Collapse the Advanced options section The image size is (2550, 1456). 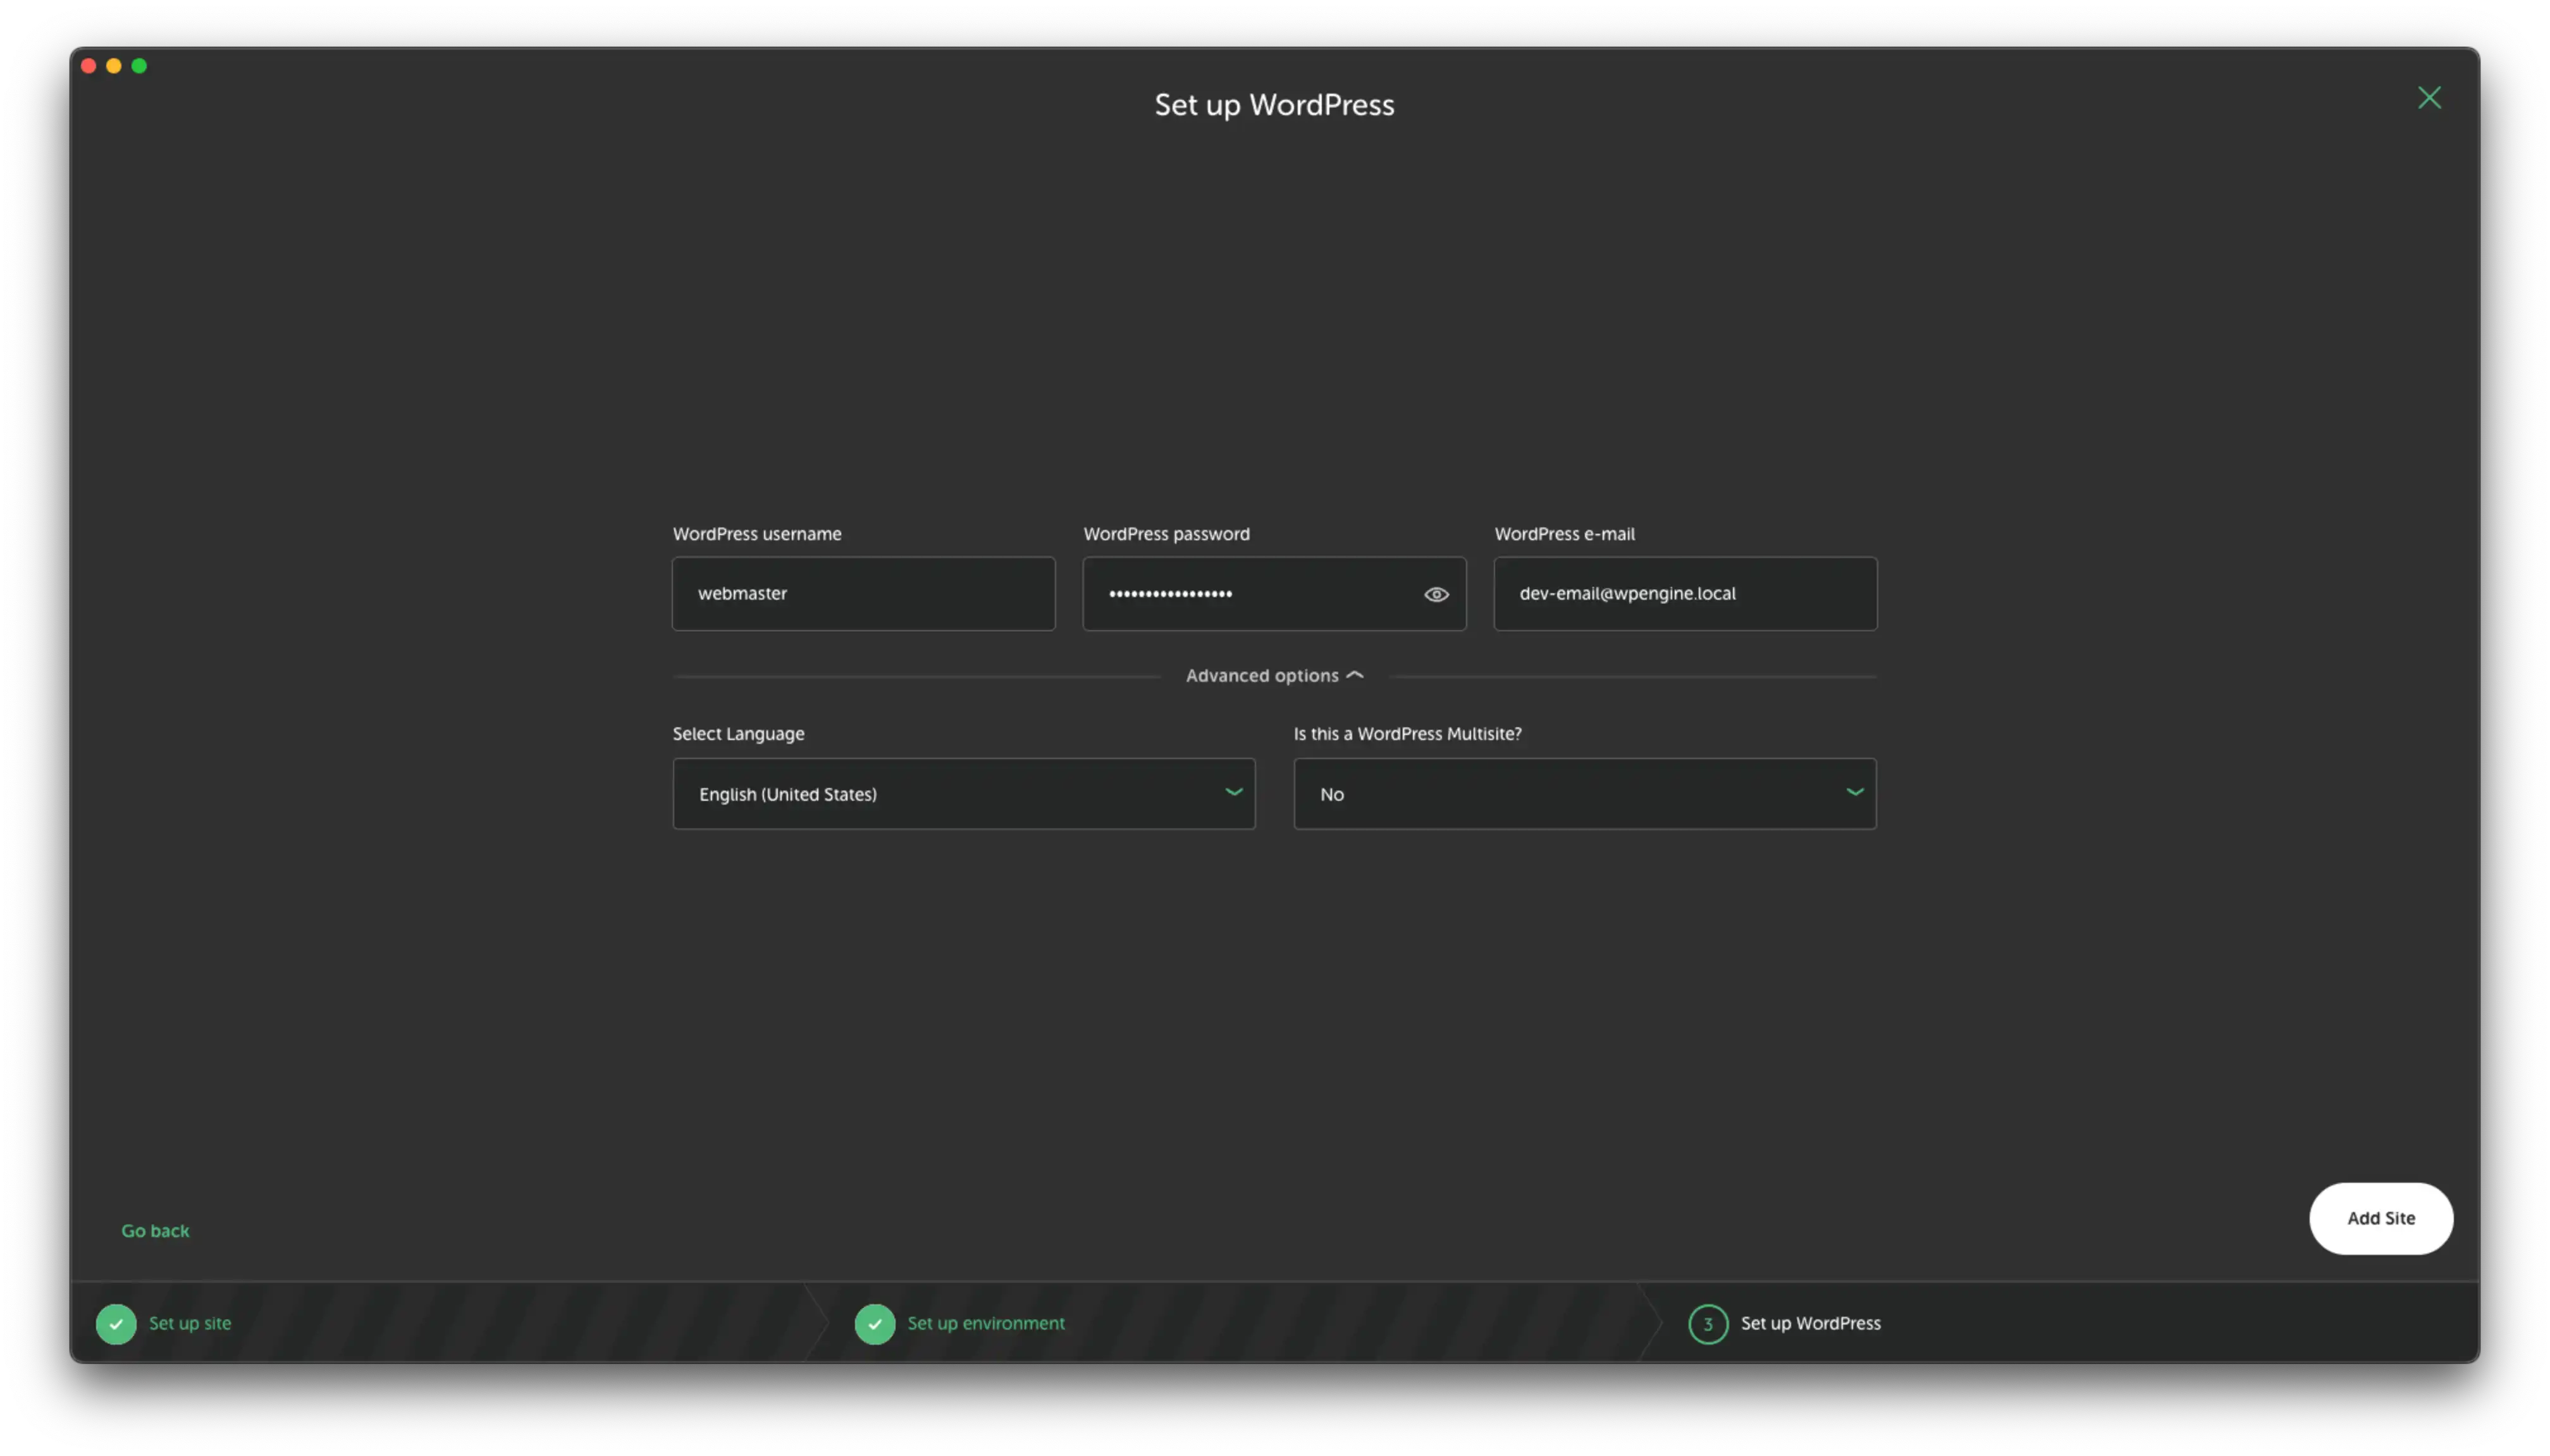click(1274, 676)
